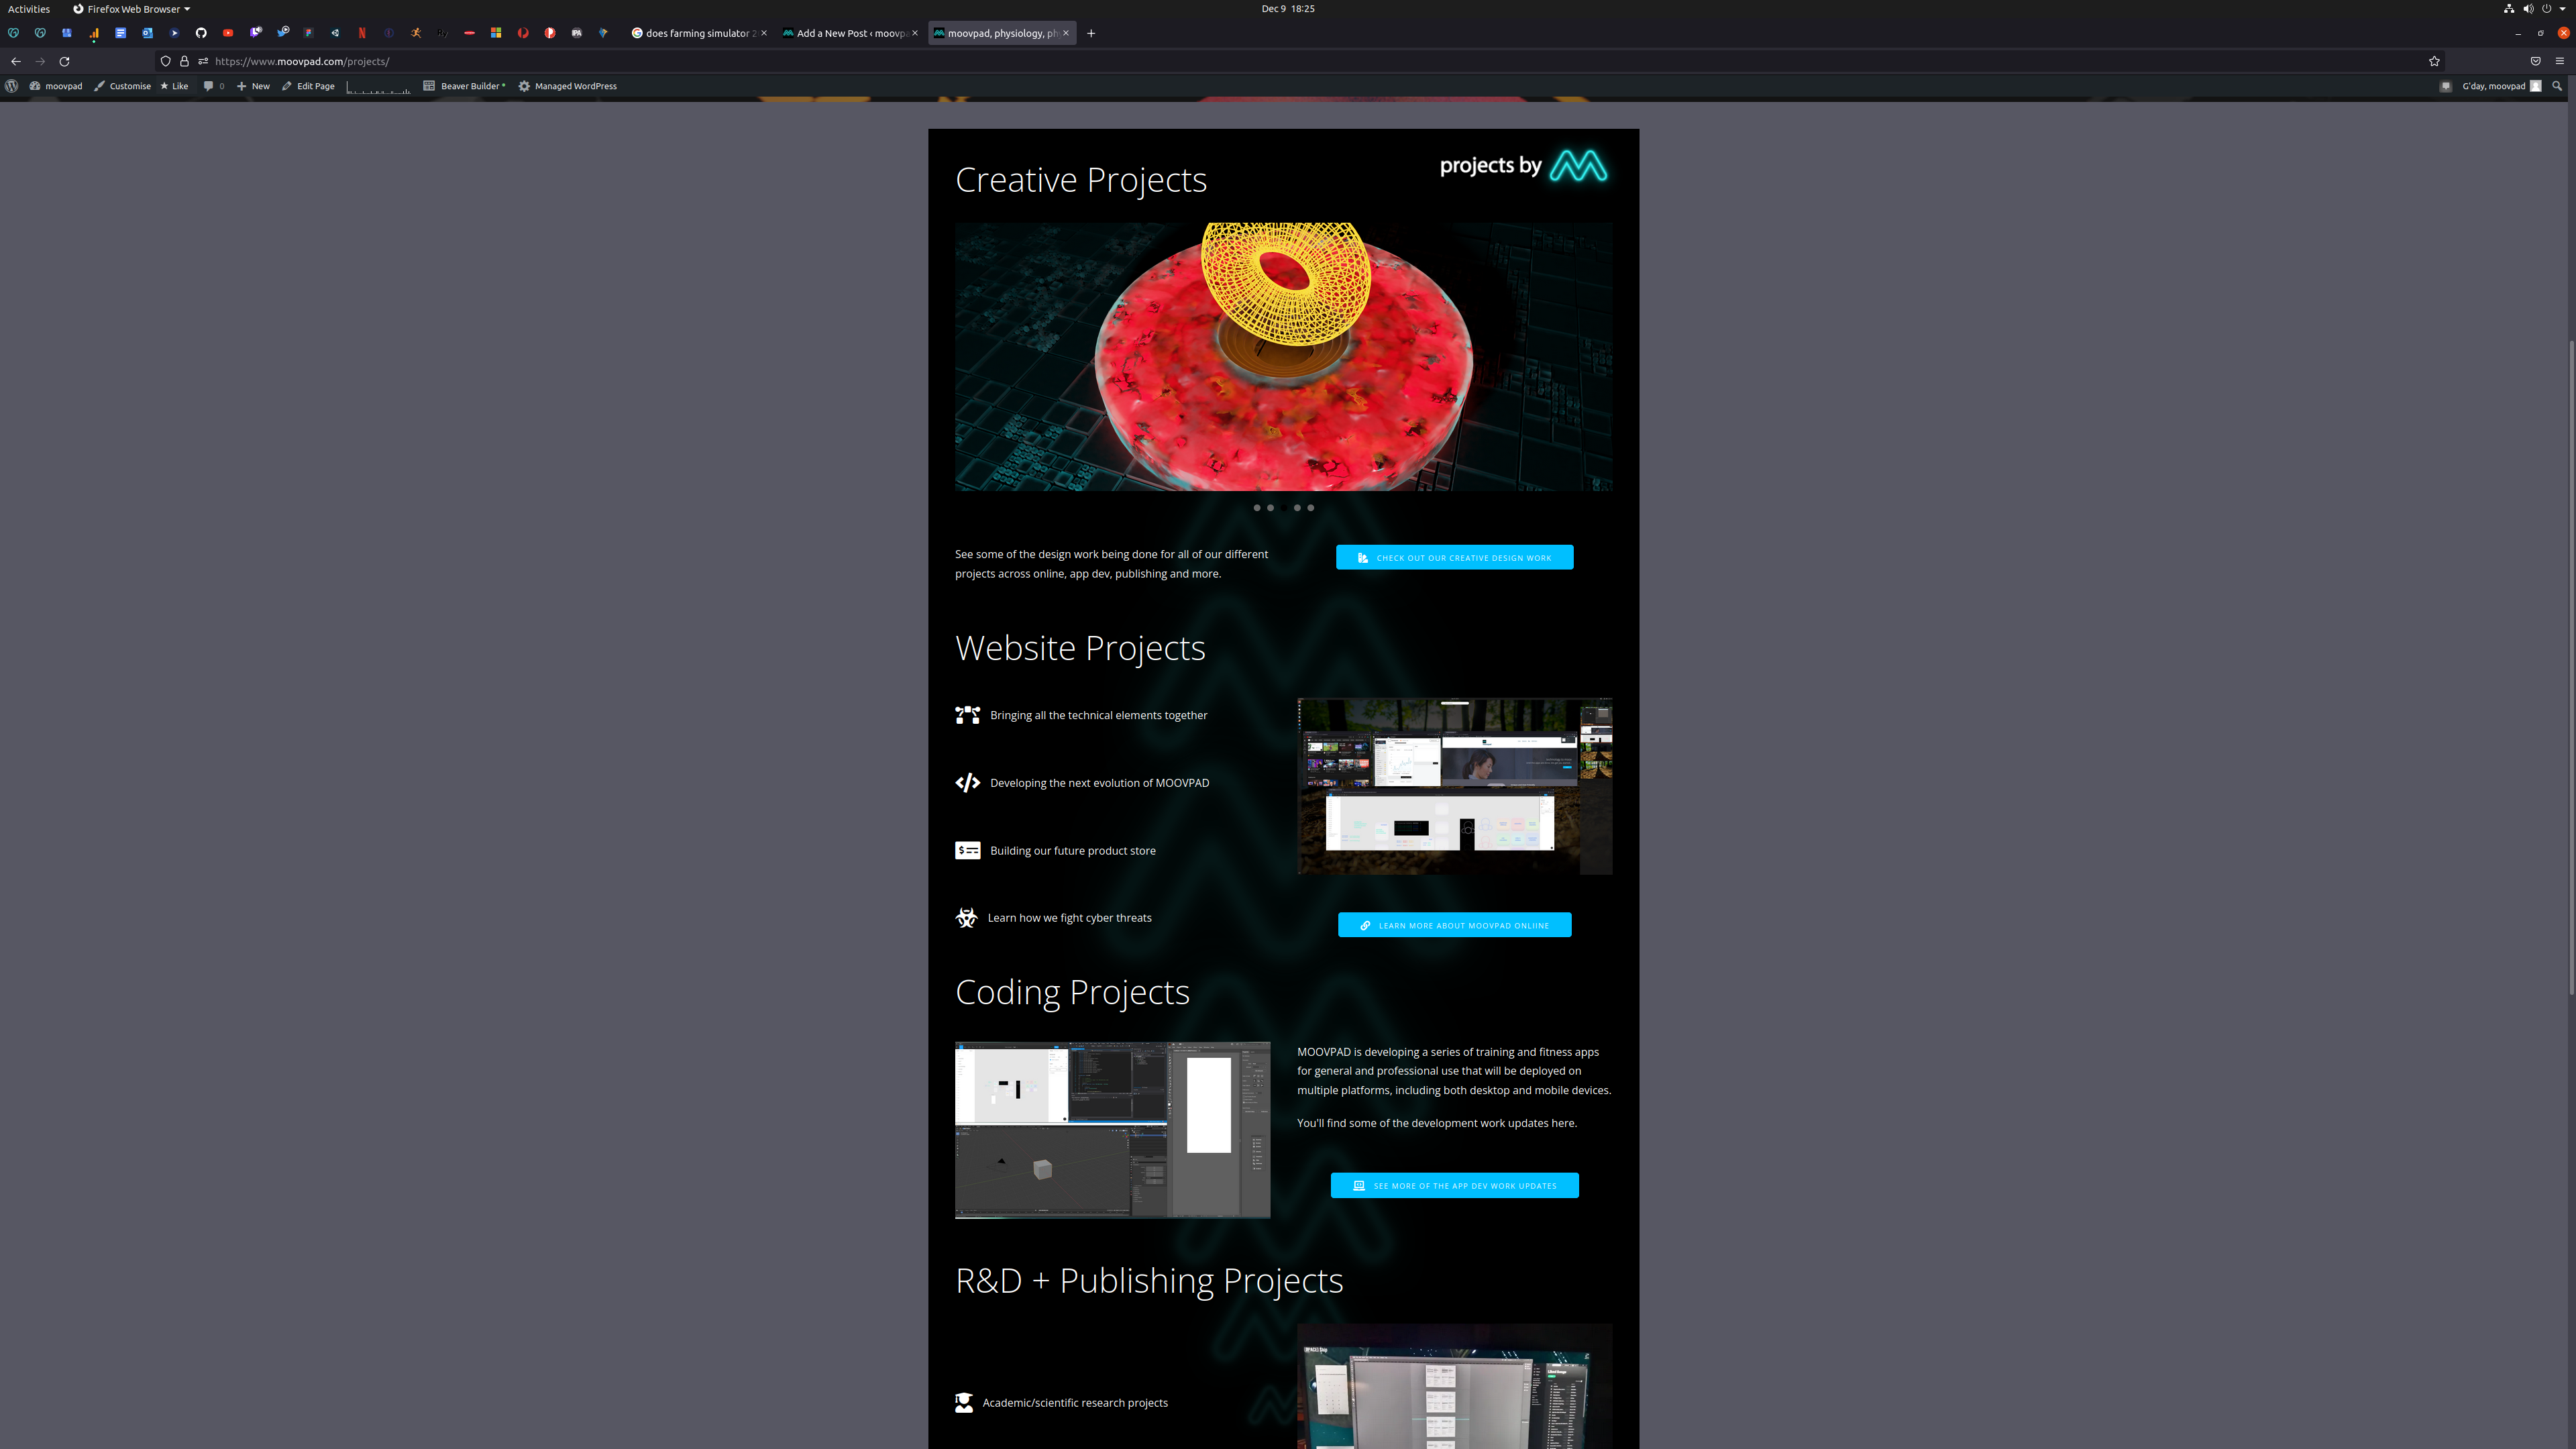Select the first slideshow pagination dot
The width and height of the screenshot is (2576, 1449).
tap(1257, 508)
